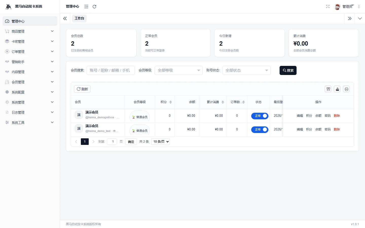Image resolution: width=365 pixels, height=228 pixels.
Task: Toggle the 正常 status switch for @heima_demogm6vxe
Action: [260, 116]
